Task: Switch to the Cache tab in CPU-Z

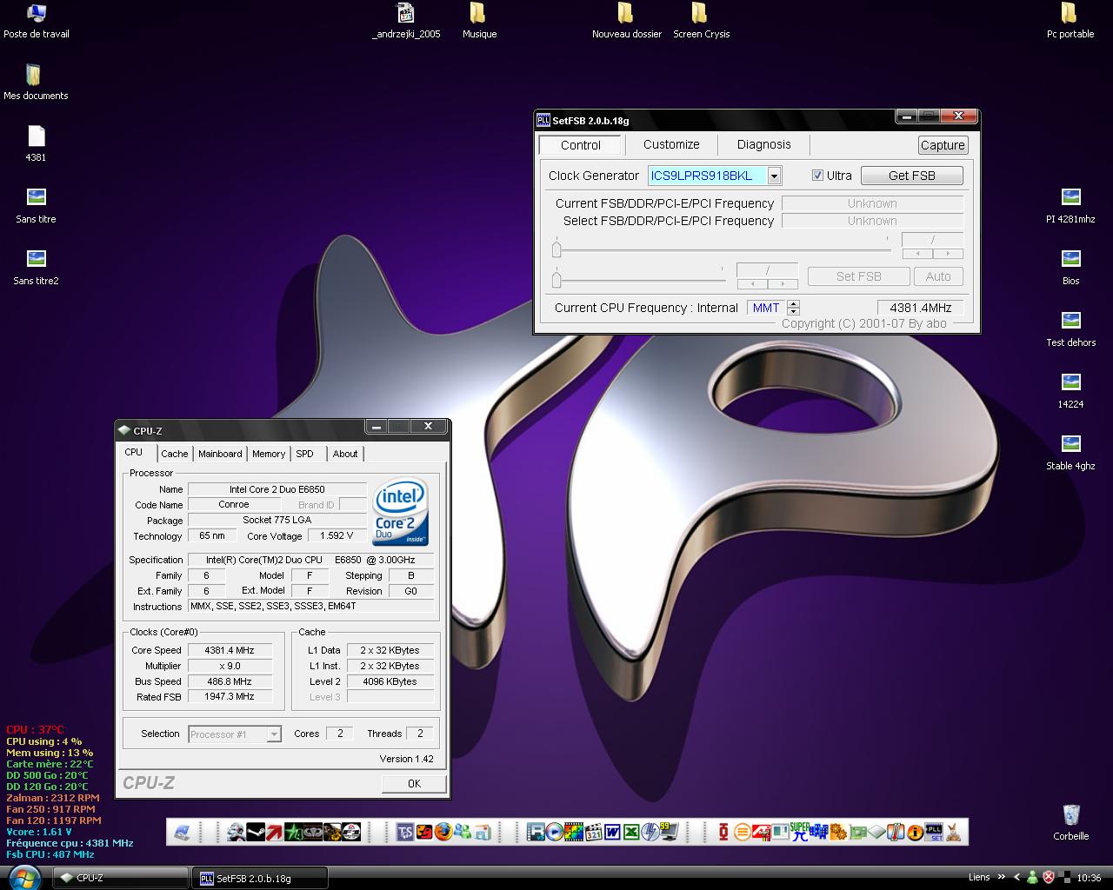Action: 174,454
